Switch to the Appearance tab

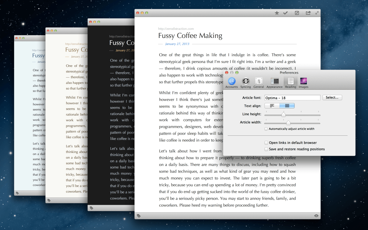coord(275,83)
